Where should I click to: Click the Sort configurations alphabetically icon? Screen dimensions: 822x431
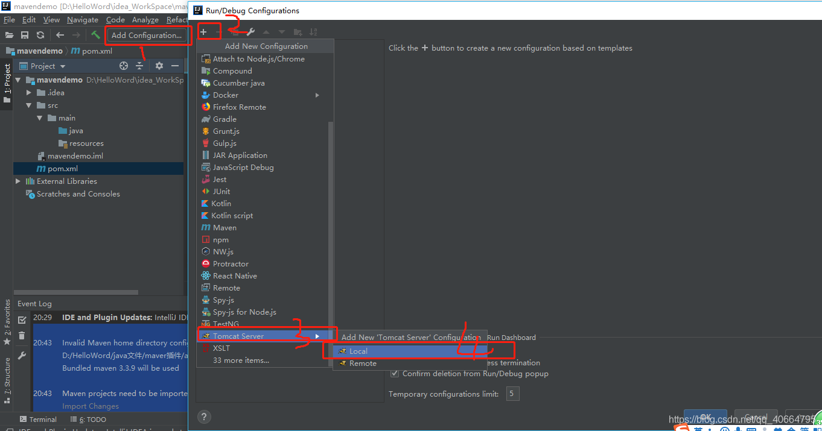(313, 32)
